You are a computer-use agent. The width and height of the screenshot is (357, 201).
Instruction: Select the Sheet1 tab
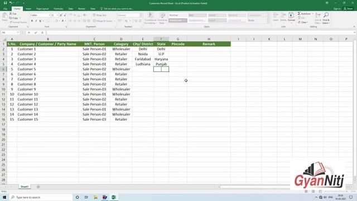tap(25, 186)
